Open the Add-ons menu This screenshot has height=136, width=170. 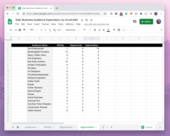point(70,24)
